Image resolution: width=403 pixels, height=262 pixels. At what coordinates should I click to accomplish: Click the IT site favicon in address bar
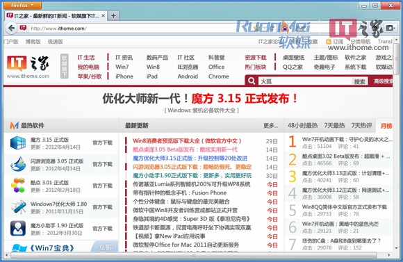[23, 28]
